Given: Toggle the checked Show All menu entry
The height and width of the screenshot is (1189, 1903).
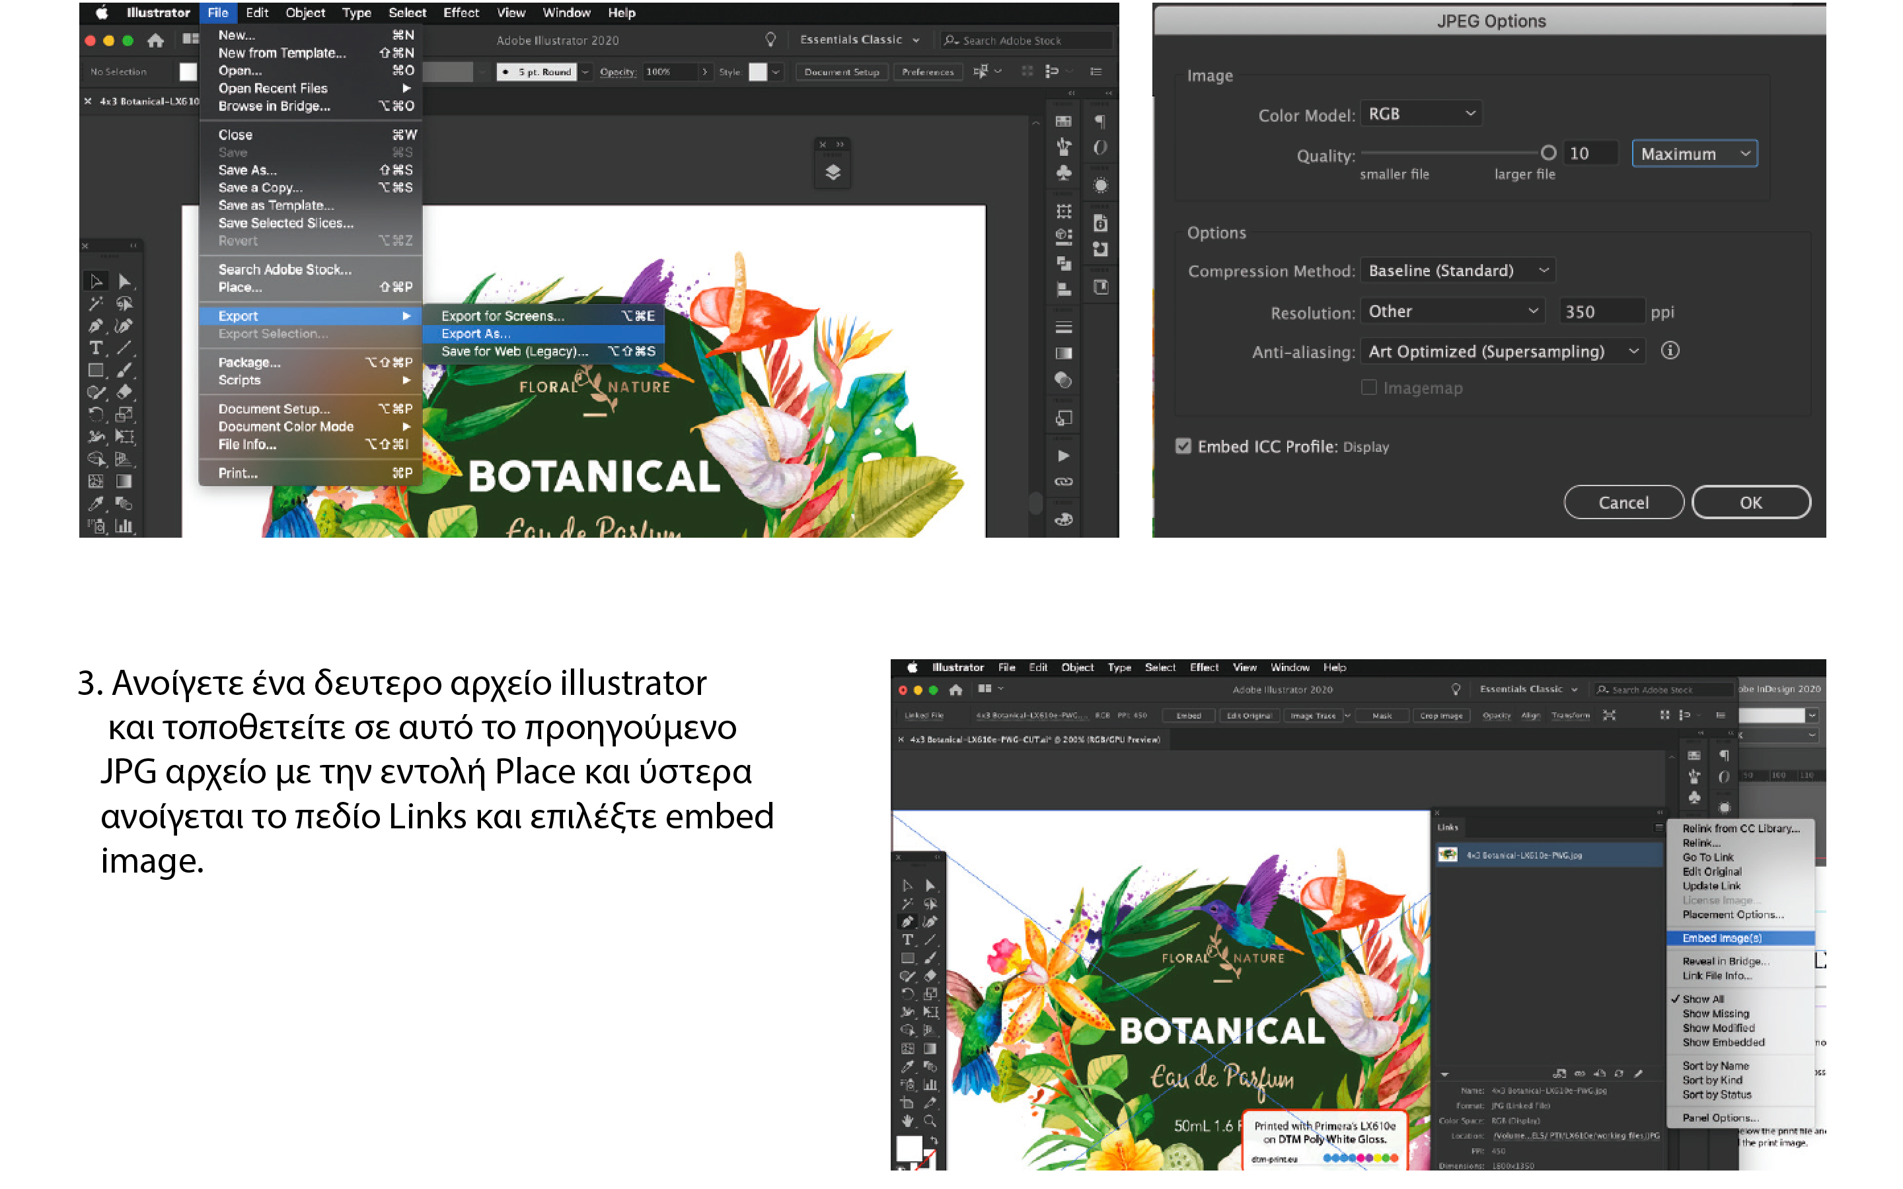Looking at the screenshot, I should 1703,999.
